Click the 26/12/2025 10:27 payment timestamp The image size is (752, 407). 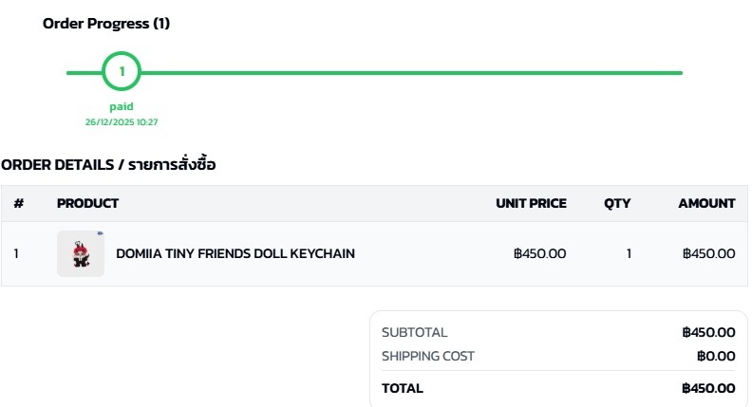coord(122,121)
